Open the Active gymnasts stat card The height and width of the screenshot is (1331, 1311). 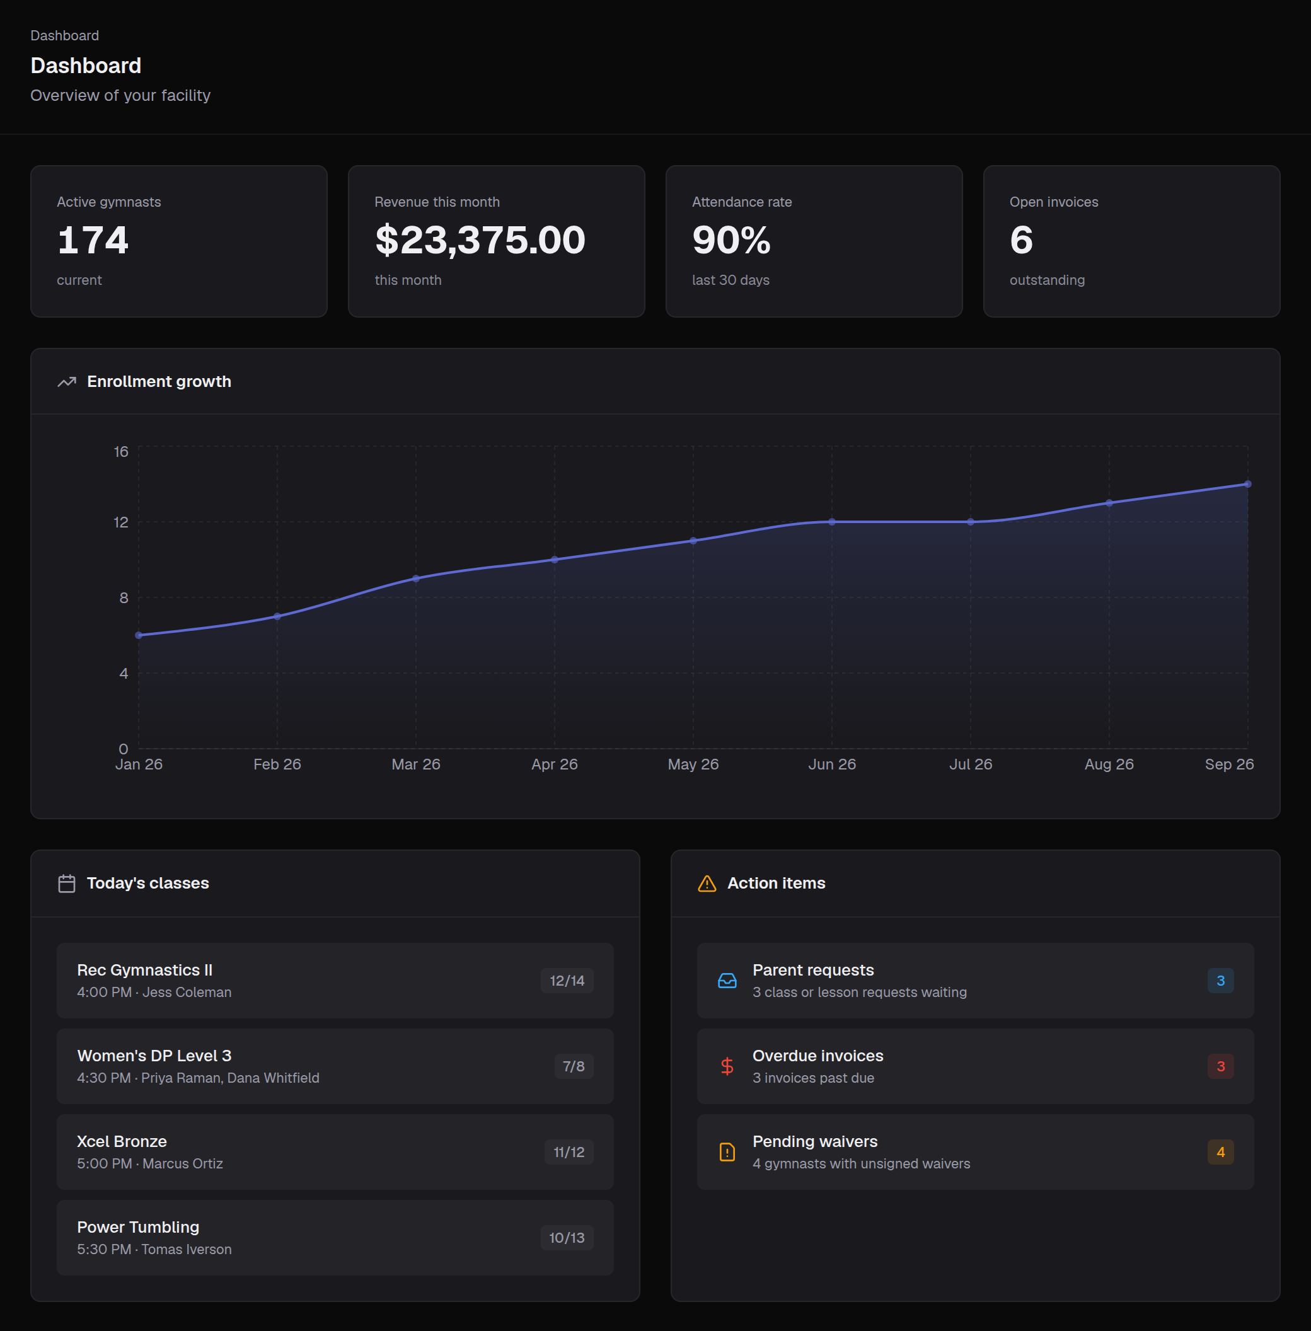(x=179, y=241)
